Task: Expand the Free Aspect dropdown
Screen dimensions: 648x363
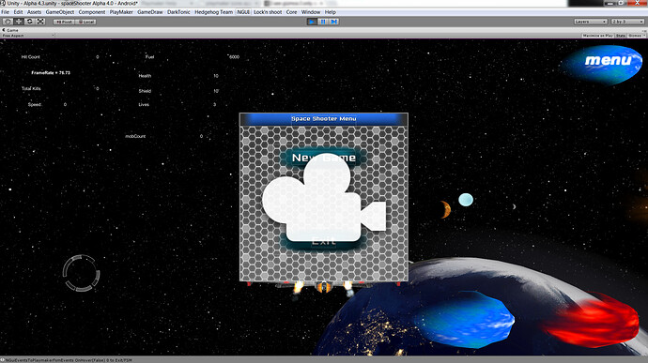Action: pos(28,36)
